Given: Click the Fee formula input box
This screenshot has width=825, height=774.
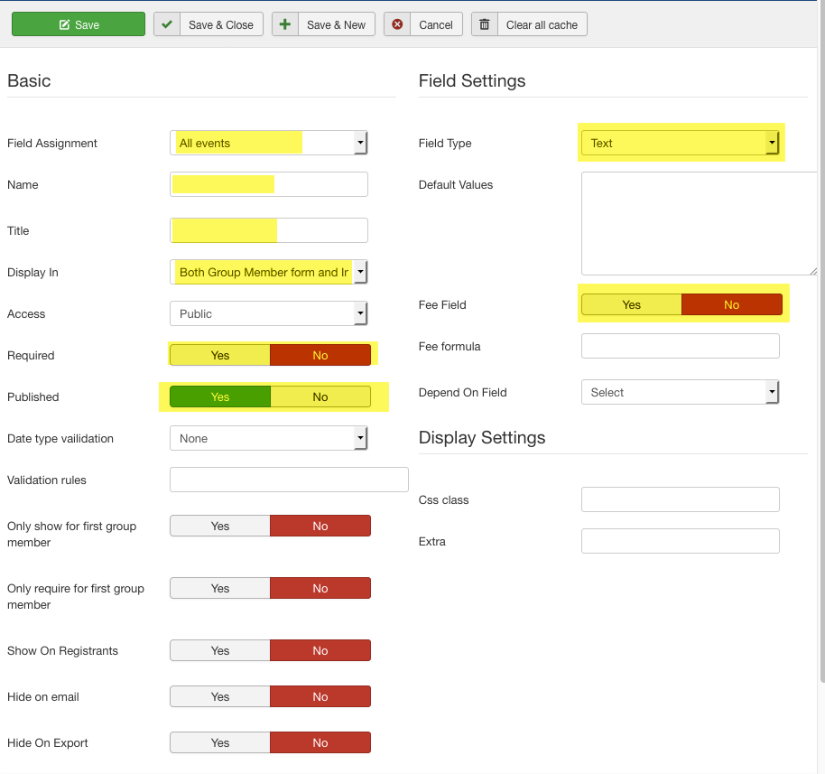Looking at the screenshot, I should 680,346.
